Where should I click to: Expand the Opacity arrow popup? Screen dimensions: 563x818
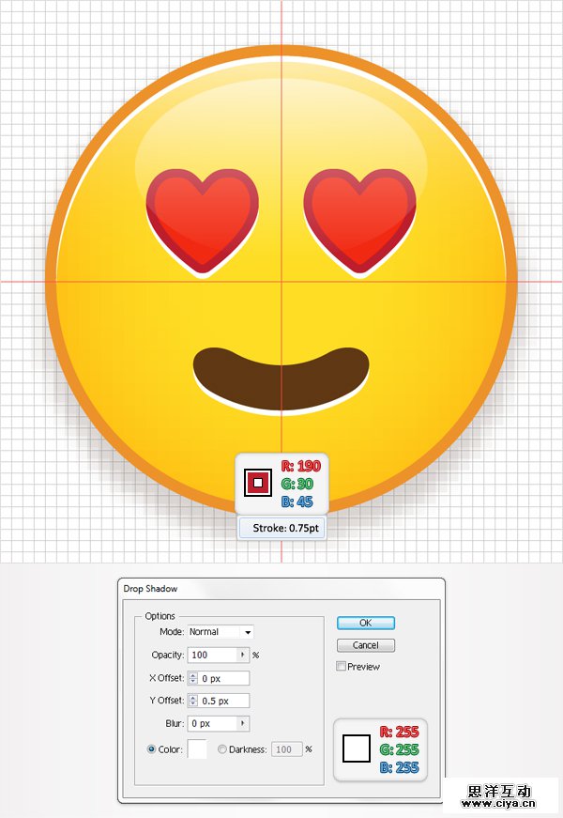coord(243,655)
